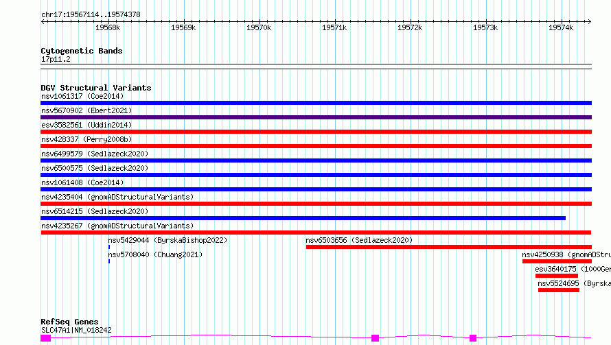Click the right arrow of the coordinate ruler
This screenshot has height=345, width=611.
(x=589, y=22)
